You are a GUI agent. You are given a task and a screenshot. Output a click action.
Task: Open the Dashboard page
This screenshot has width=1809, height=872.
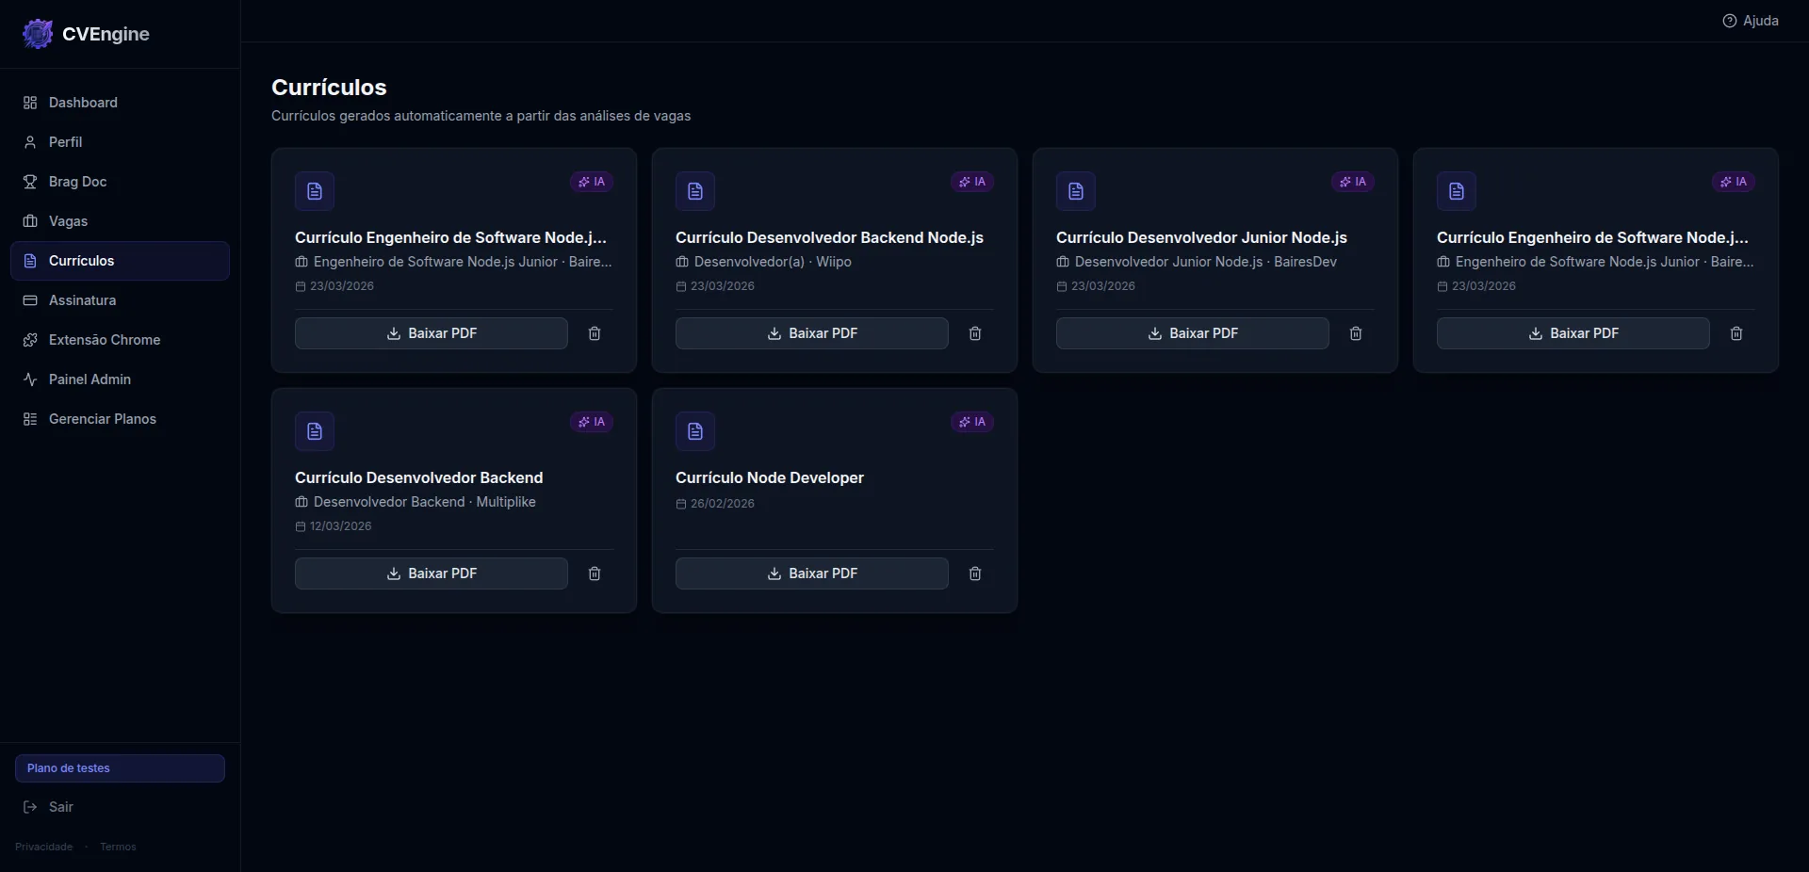(83, 103)
